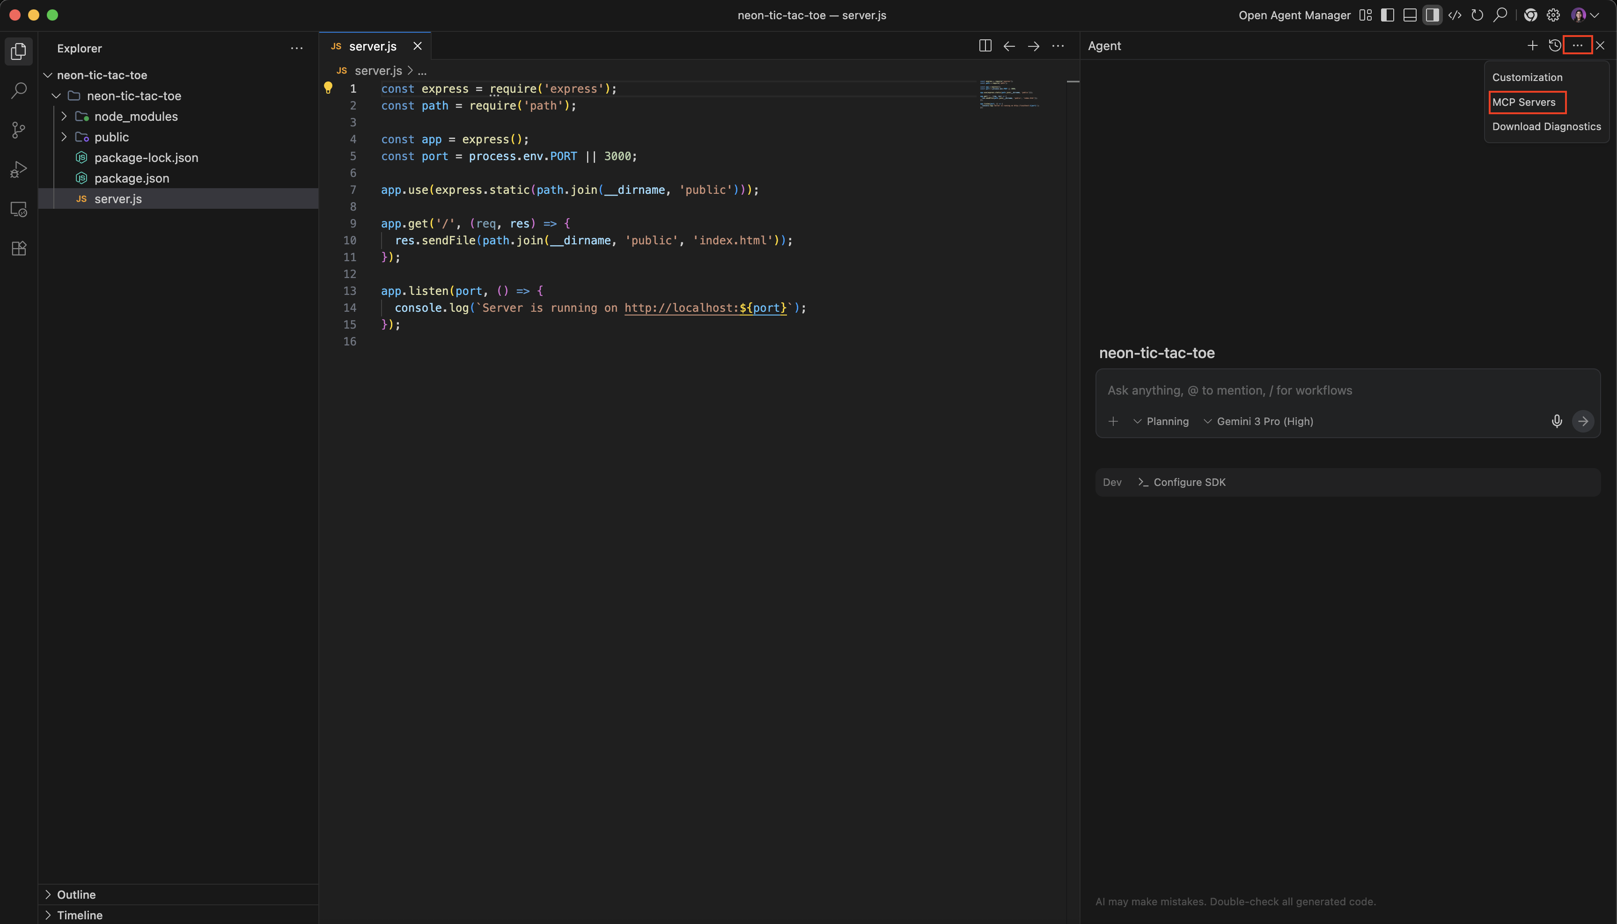This screenshot has height=924, width=1617.
Task: Open the Explorer icon in activity bar
Action: coord(18,51)
